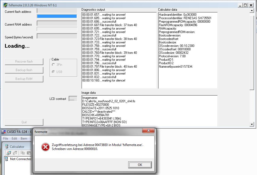Image resolution: width=257 pixels, height=175 pixels.
Task: Click the blue flash progress bar
Action: tap(57, 16)
